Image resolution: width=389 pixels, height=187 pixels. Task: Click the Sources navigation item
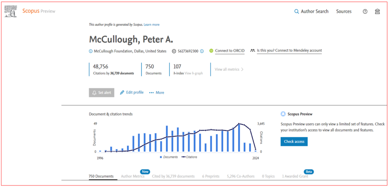point(344,11)
